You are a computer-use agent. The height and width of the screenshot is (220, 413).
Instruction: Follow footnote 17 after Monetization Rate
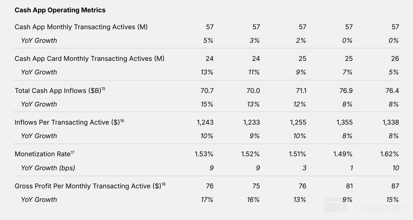point(73,153)
